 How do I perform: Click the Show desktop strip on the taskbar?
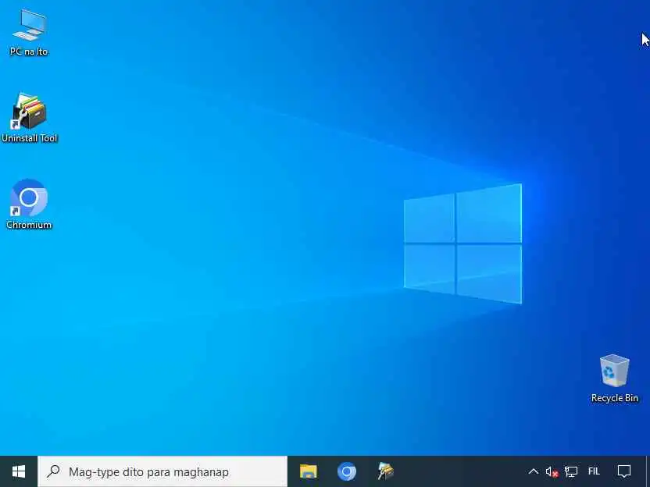[x=648, y=471]
